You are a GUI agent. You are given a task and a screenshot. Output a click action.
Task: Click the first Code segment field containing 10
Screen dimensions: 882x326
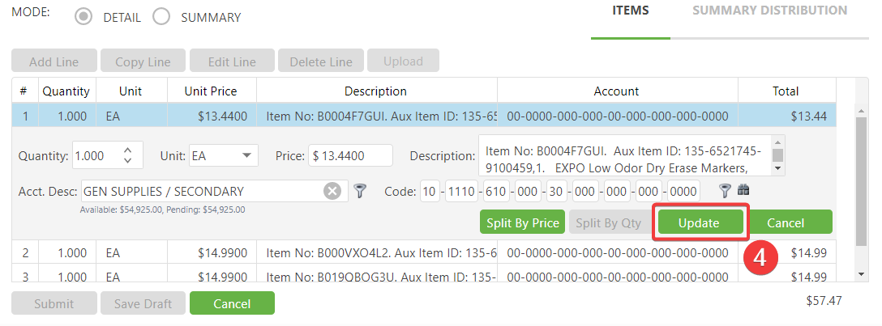pos(429,192)
